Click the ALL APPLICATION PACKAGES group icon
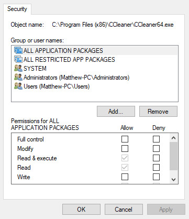Image resolution: width=189 pixels, height=219 pixels. click(x=18, y=50)
